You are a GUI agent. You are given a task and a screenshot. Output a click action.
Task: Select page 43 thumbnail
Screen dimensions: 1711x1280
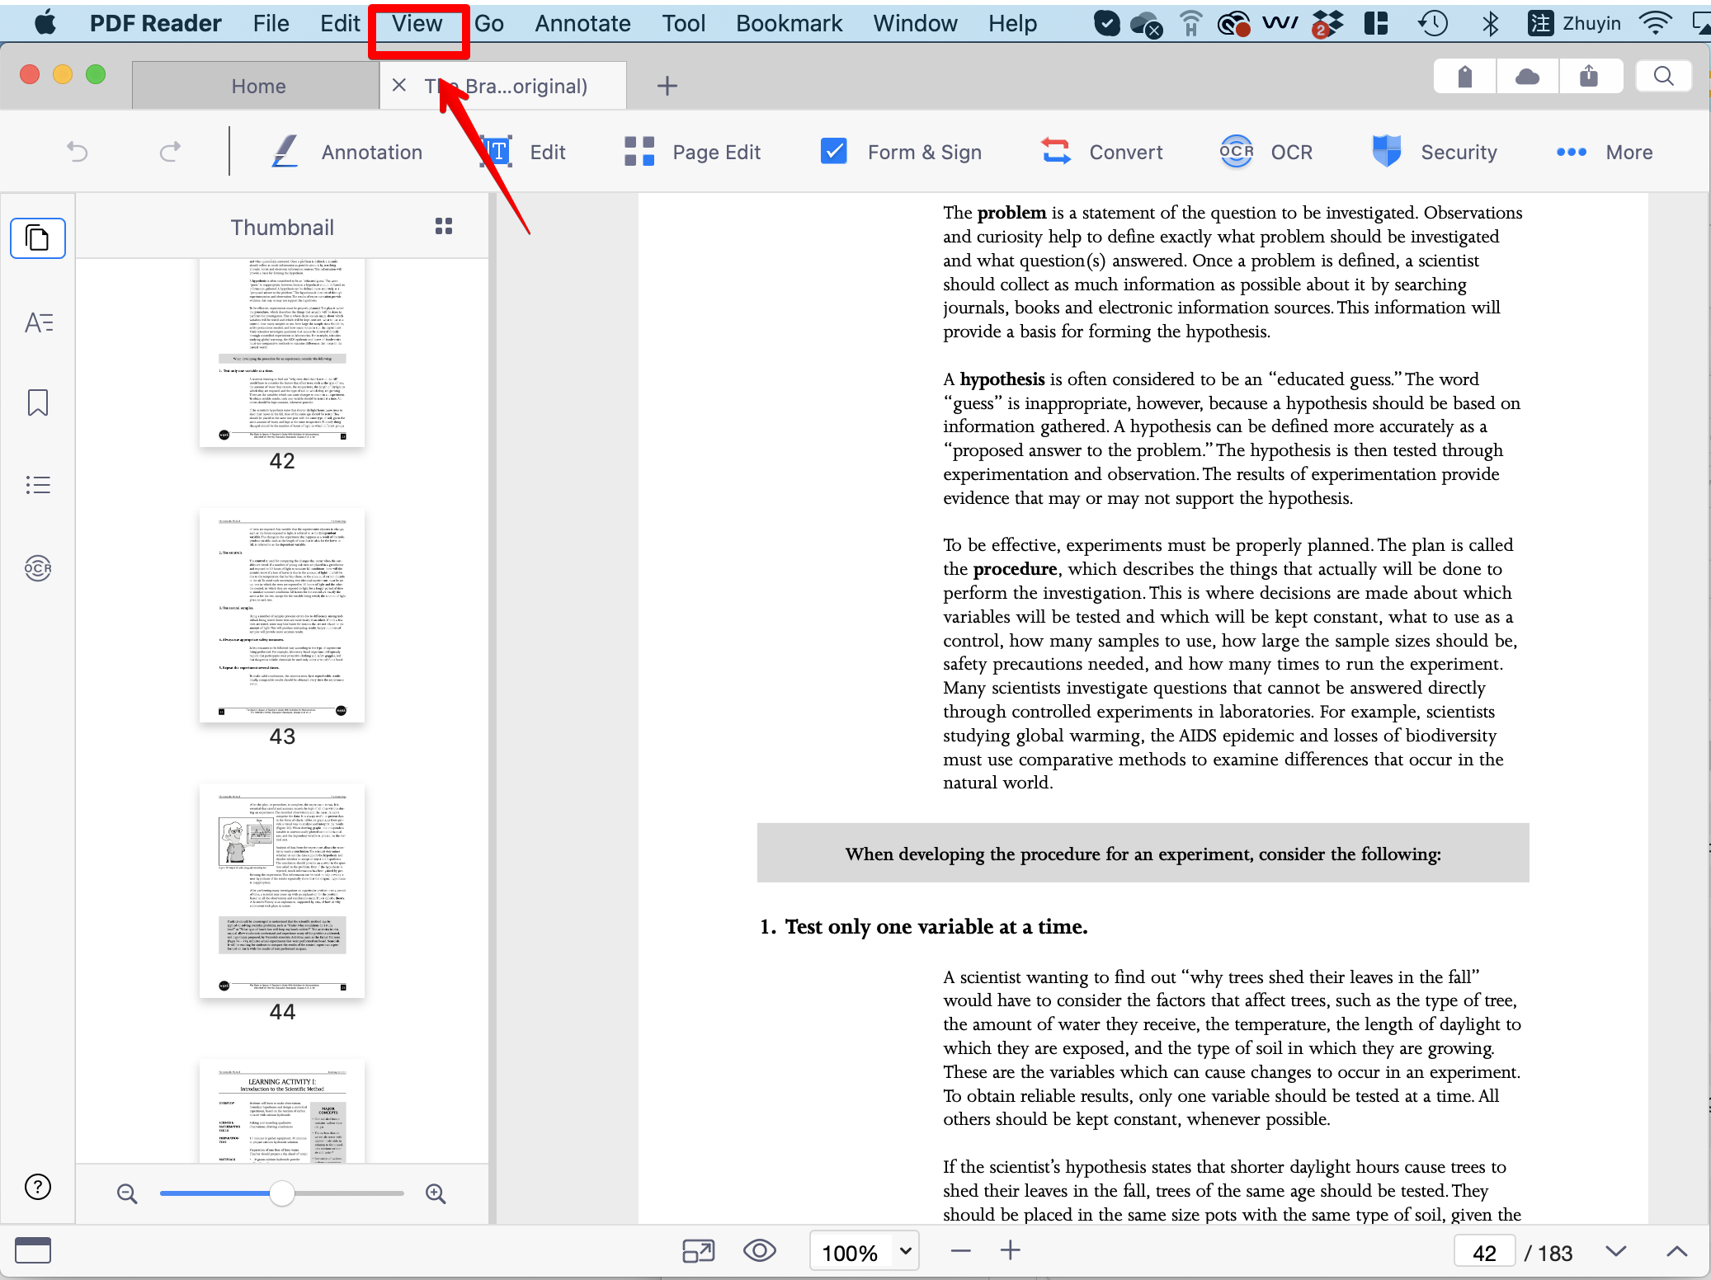(282, 616)
